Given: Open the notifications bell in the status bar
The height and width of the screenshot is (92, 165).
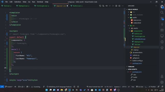Looking at the screenshot, I should [162, 87].
